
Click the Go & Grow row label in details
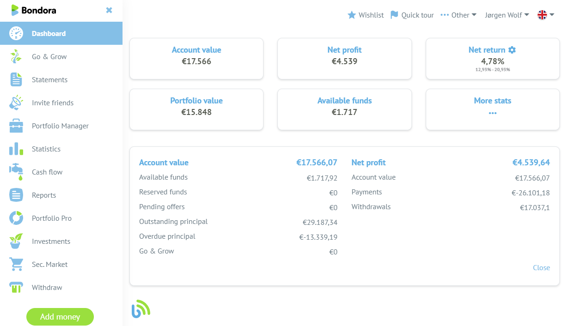point(157,251)
